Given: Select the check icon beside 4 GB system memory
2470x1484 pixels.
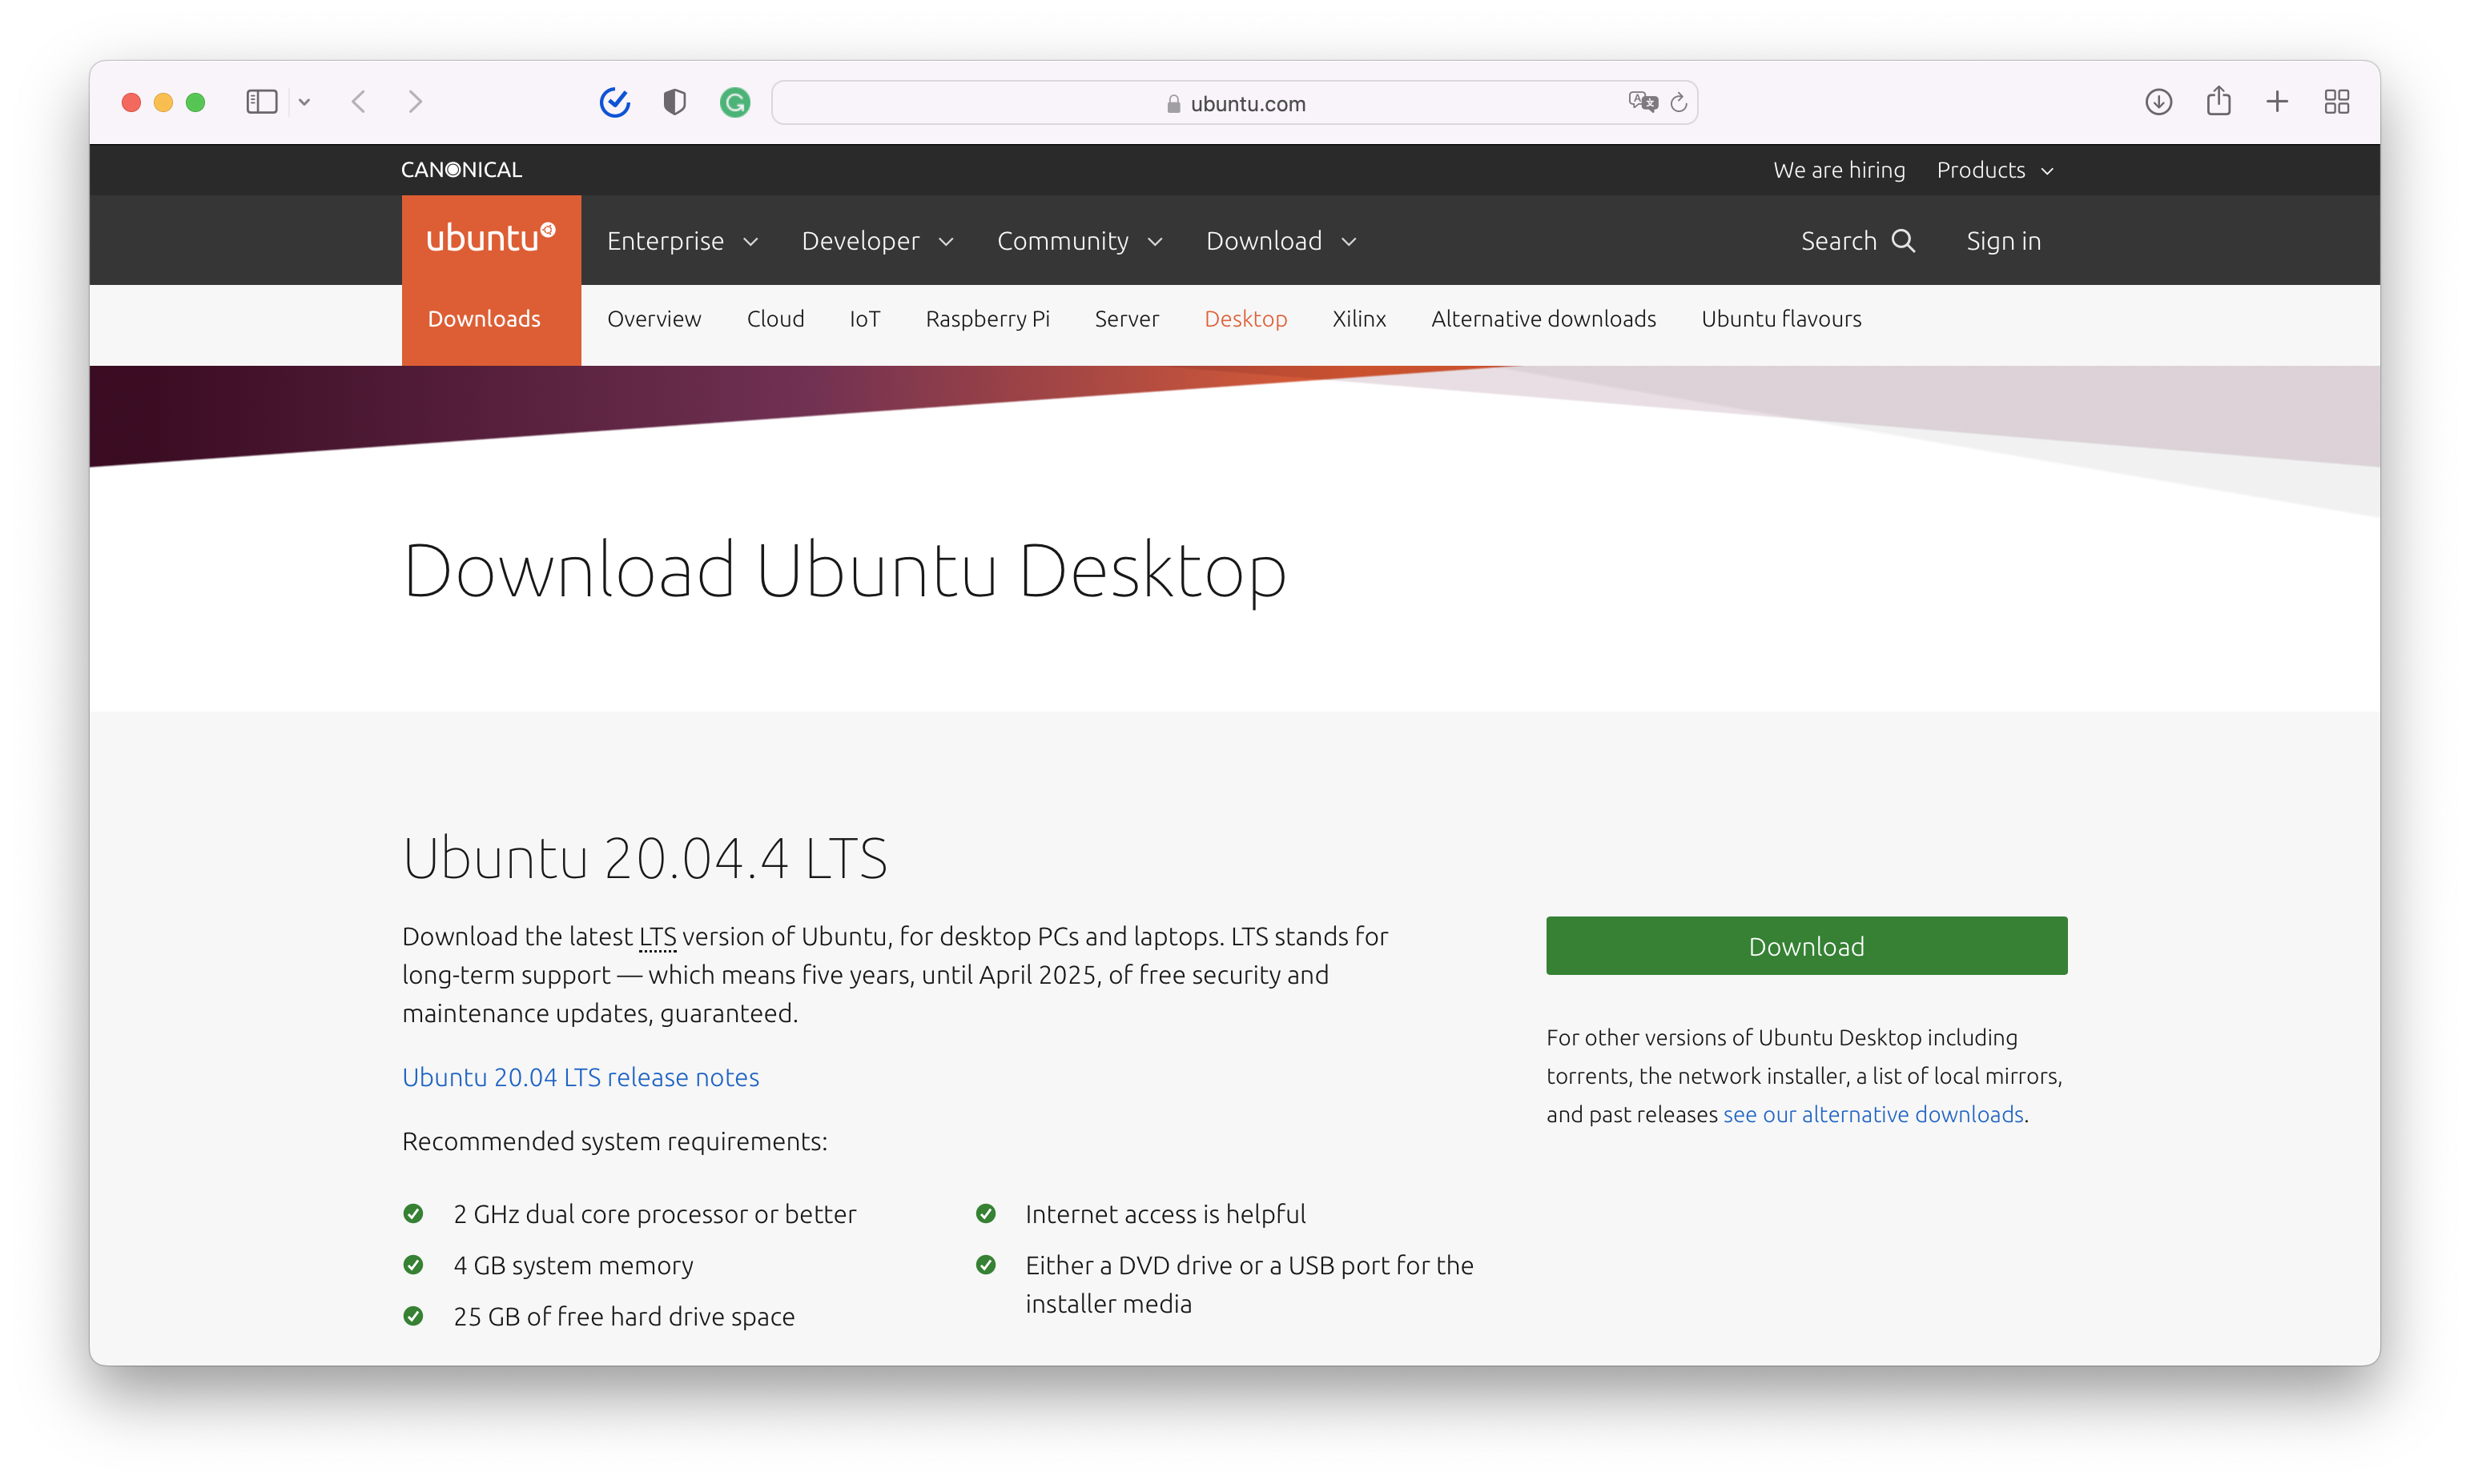Looking at the screenshot, I should 413,1265.
